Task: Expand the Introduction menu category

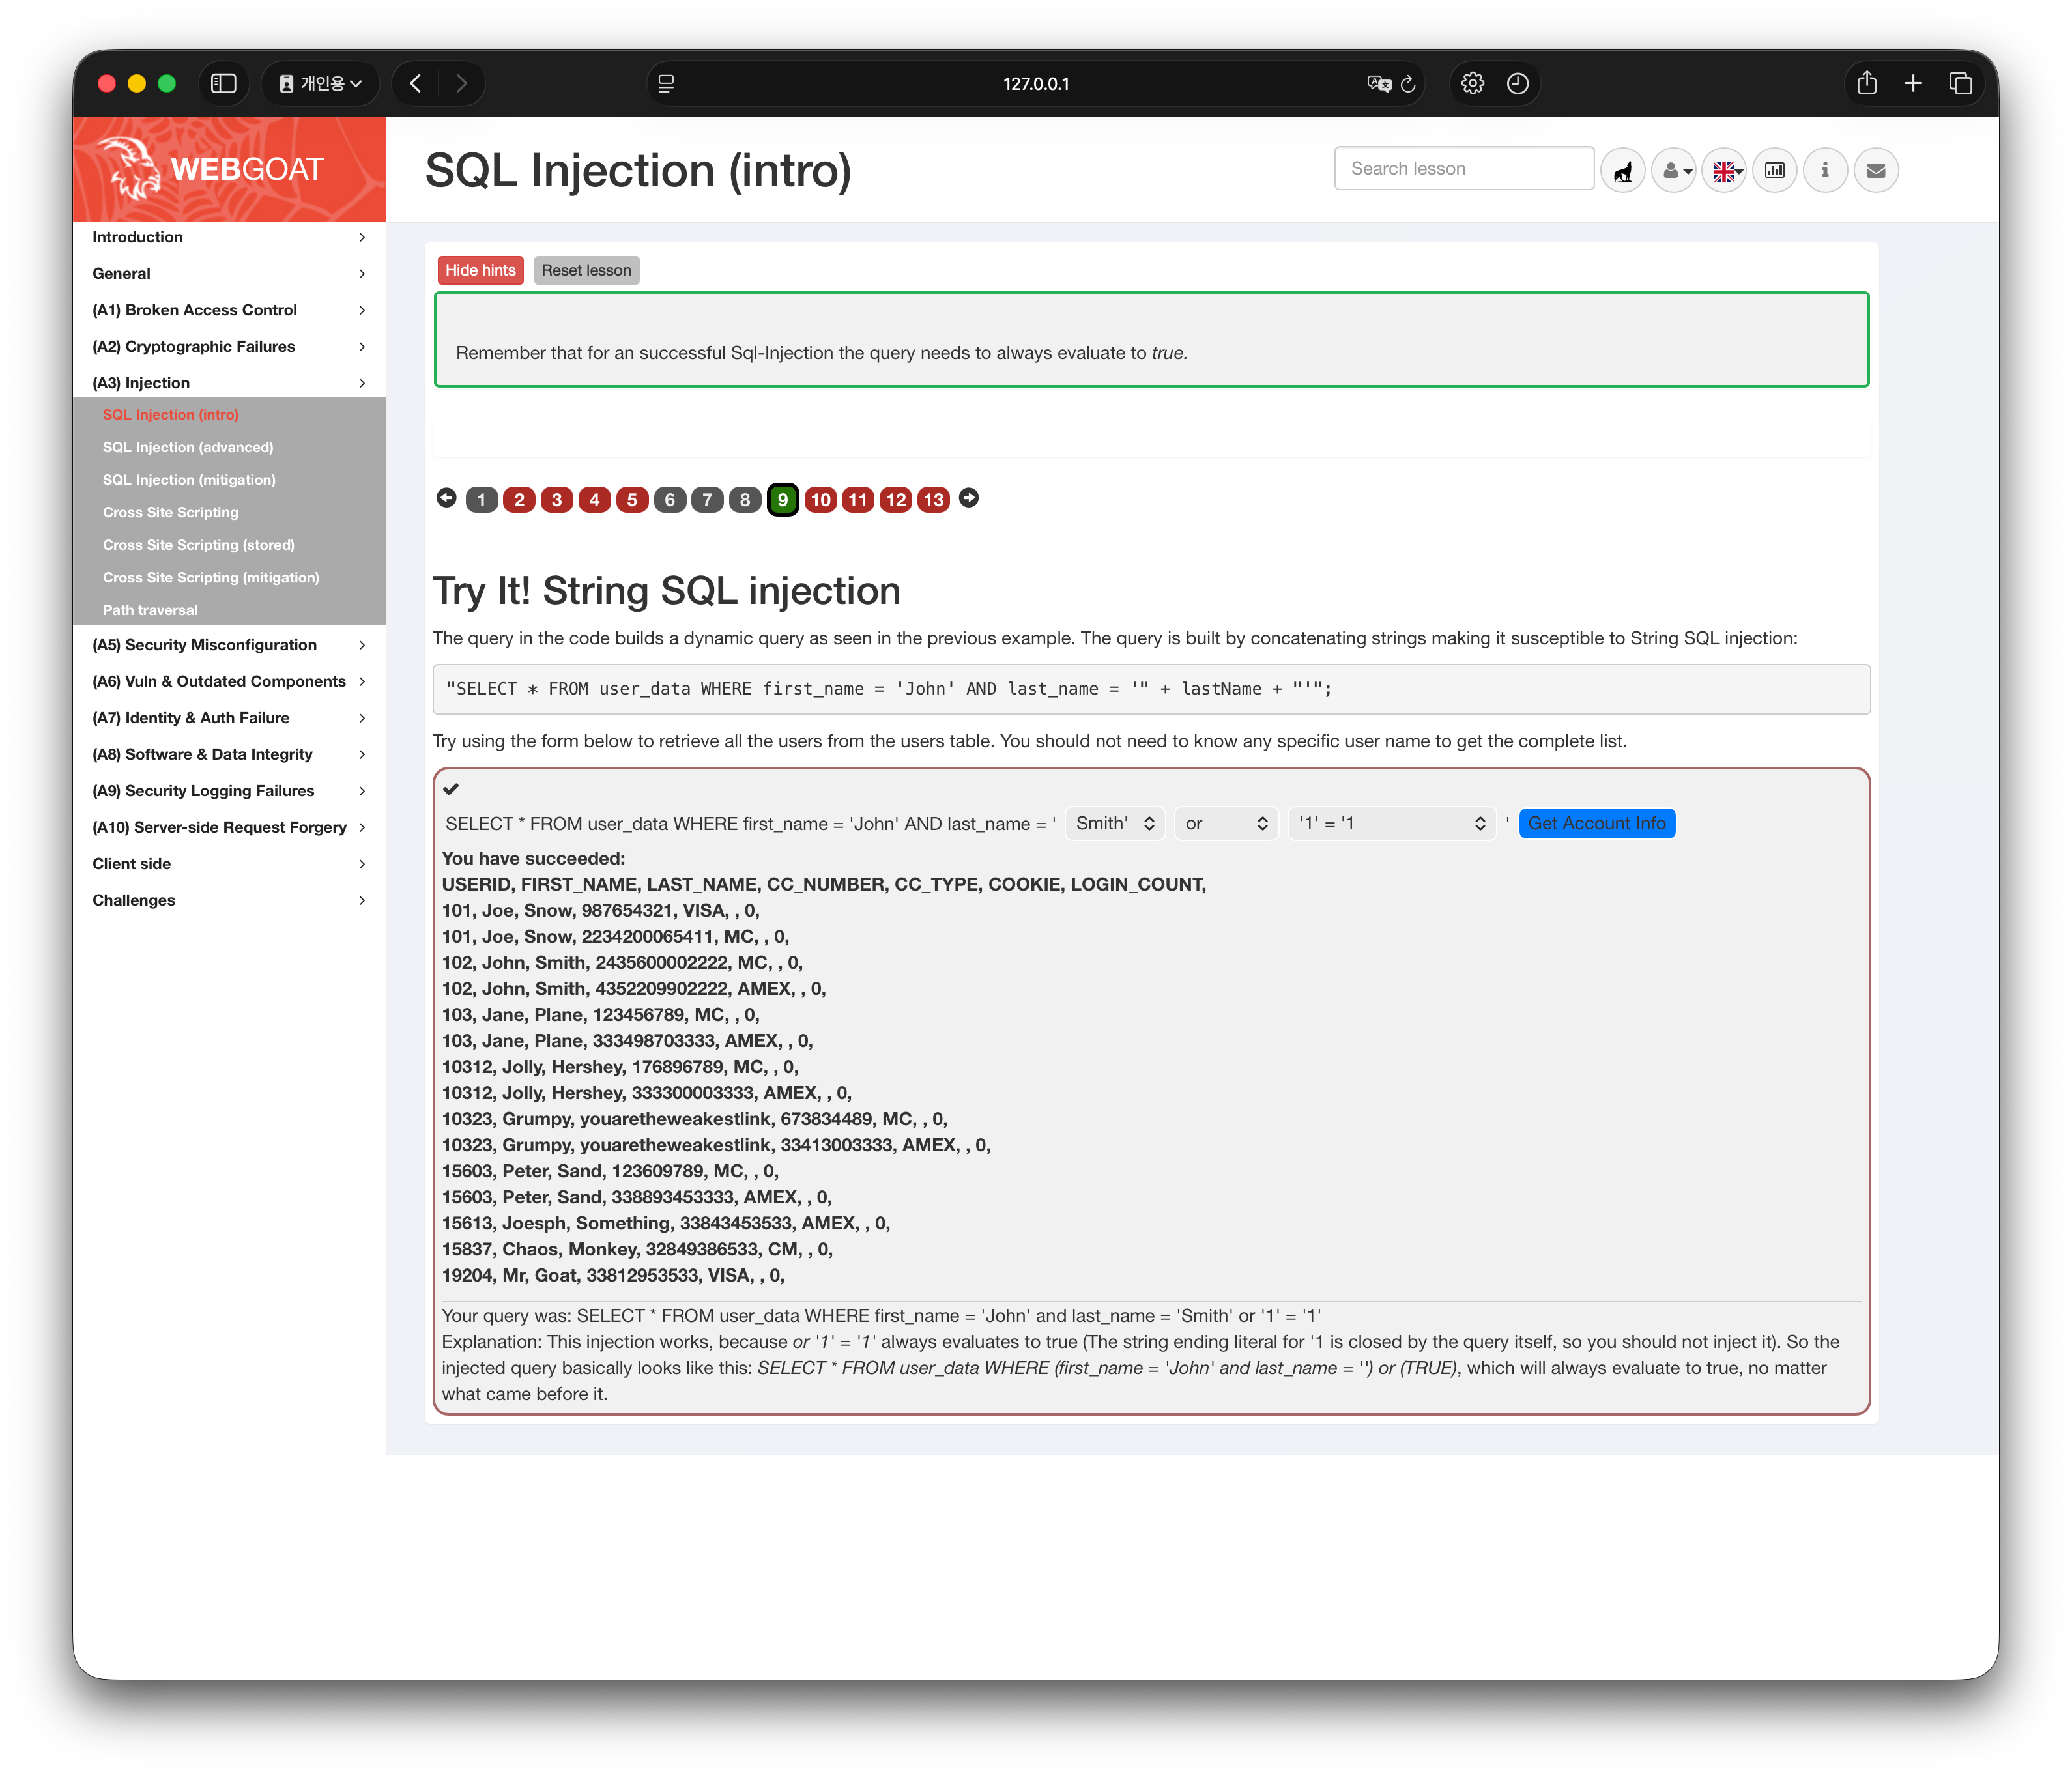Action: tap(229, 237)
